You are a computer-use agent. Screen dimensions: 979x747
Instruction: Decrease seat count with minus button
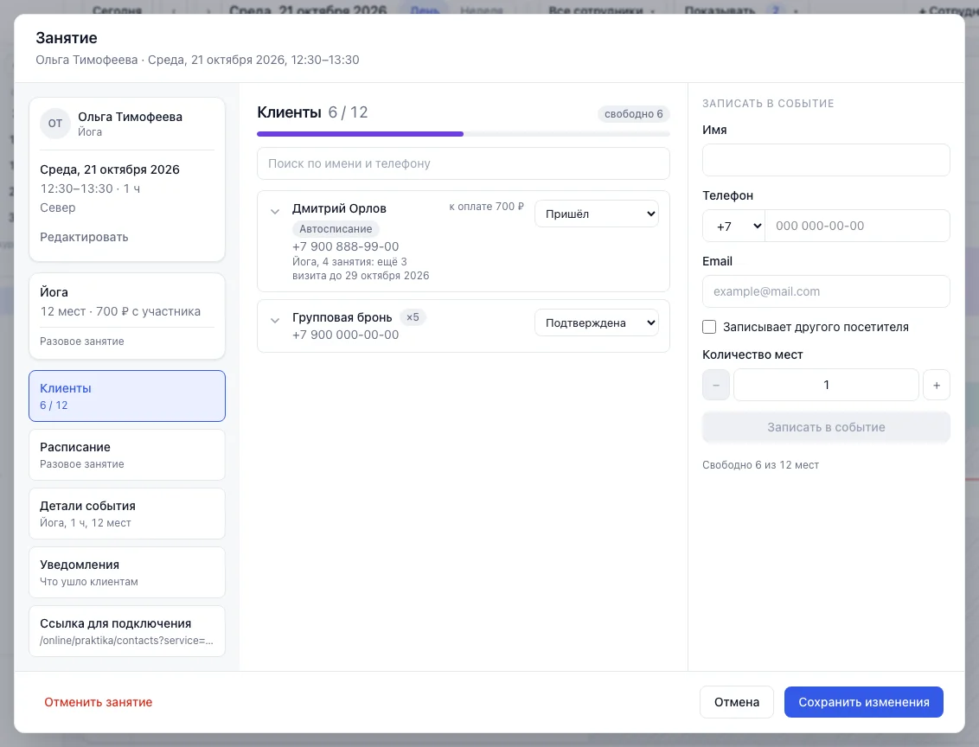tap(716, 385)
